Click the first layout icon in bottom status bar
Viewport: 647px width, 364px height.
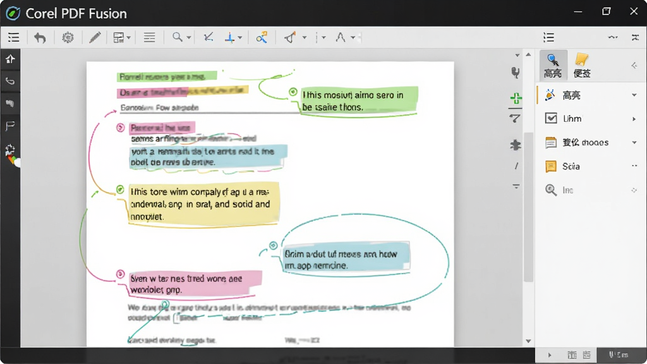572,355
